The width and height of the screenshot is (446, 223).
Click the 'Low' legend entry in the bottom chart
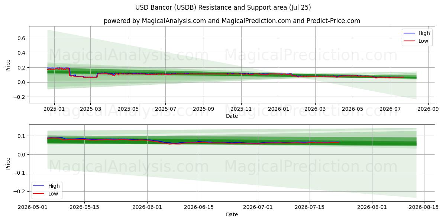(x=53, y=194)
